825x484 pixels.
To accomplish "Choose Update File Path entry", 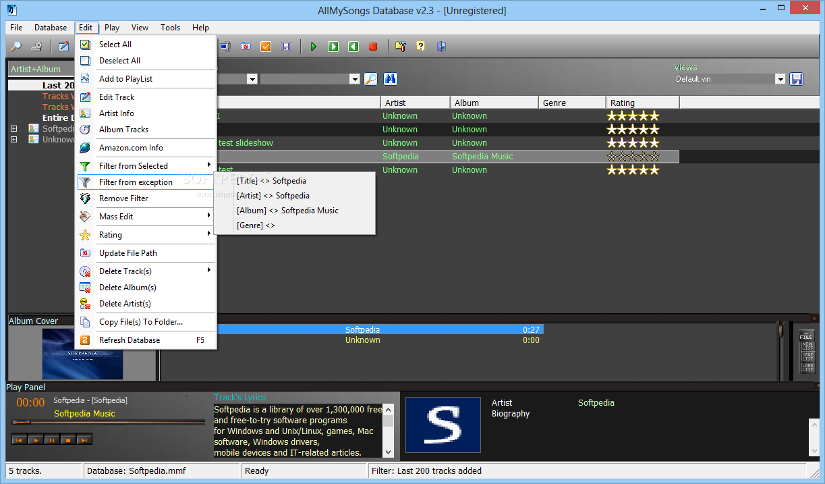I will (146, 253).
